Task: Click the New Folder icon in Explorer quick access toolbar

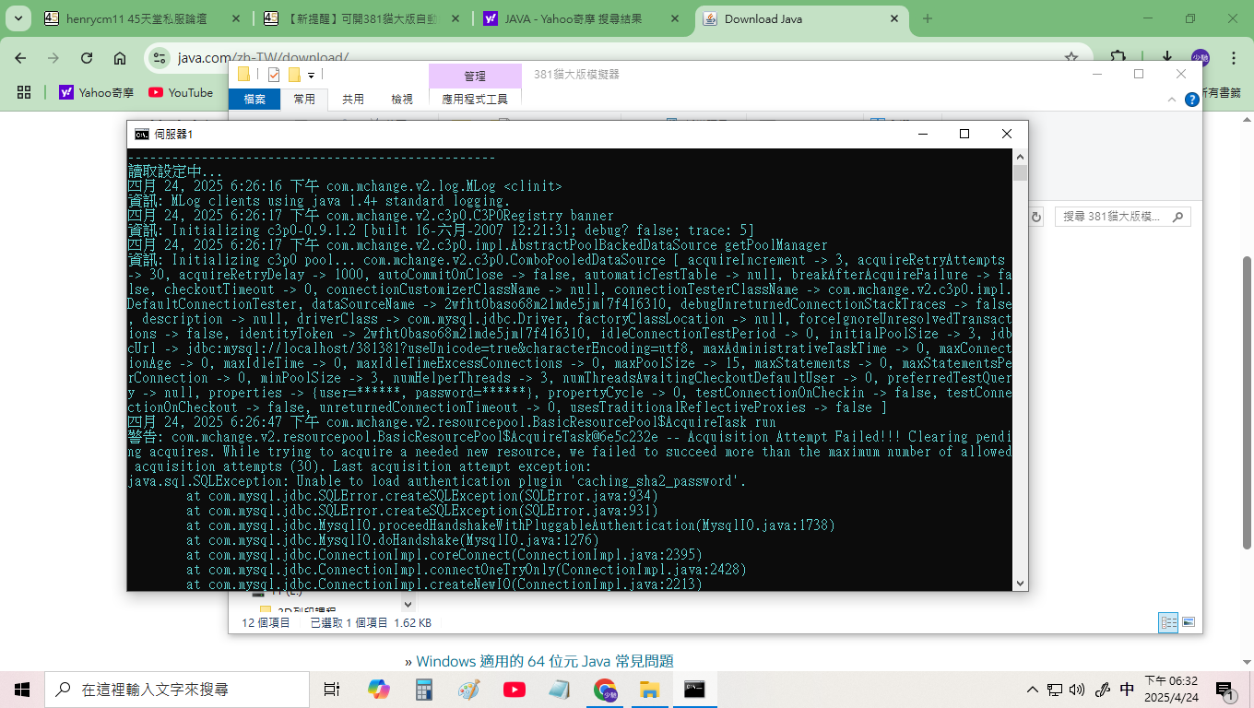Action: click(x=294, y=75)
